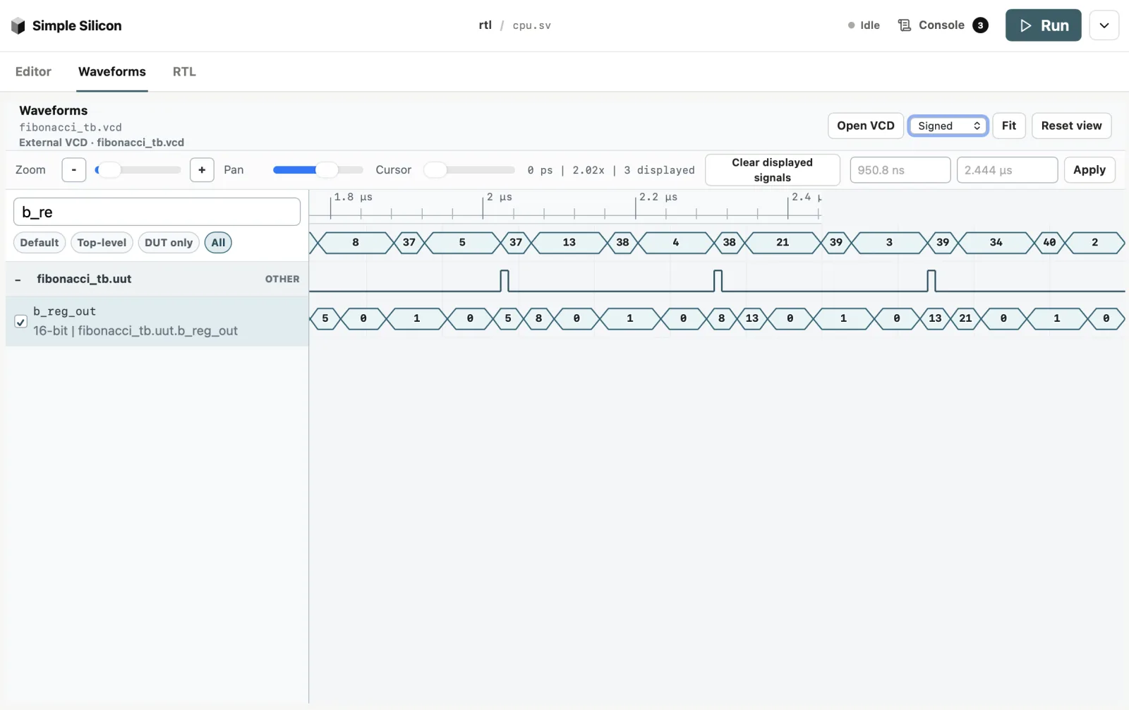Switch to the Waveforms tab
The image size is (1129, 710).
click(112, 71)
